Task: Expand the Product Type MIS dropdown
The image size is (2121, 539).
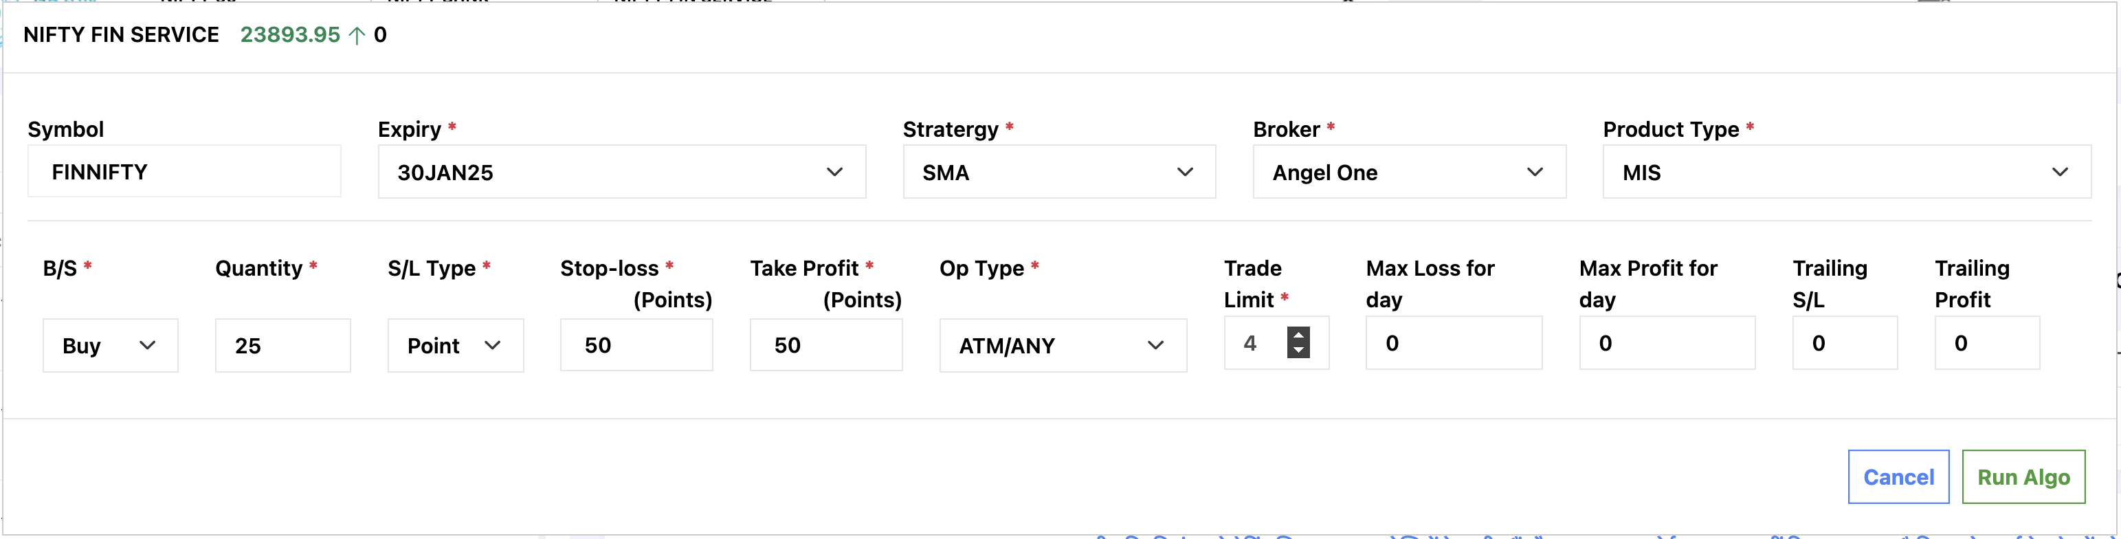Action: pos(1845,173)
